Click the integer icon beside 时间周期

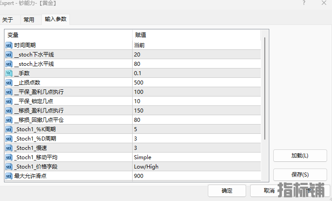[9, 45]
